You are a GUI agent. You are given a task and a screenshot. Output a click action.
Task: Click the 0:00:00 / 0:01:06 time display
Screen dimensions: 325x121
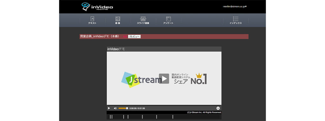(x=137, y=108)
